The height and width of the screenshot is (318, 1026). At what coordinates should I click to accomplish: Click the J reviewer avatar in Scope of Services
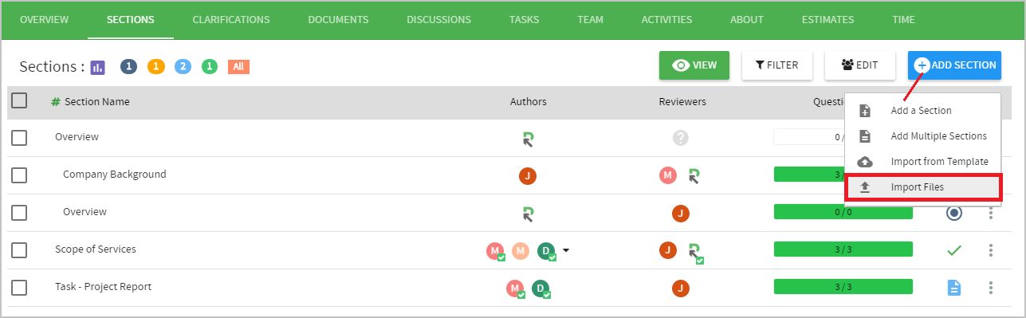668,250
